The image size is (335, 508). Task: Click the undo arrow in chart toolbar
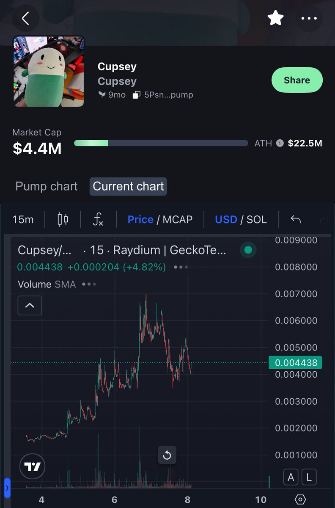pyautogui.click(x=296, y=219)
